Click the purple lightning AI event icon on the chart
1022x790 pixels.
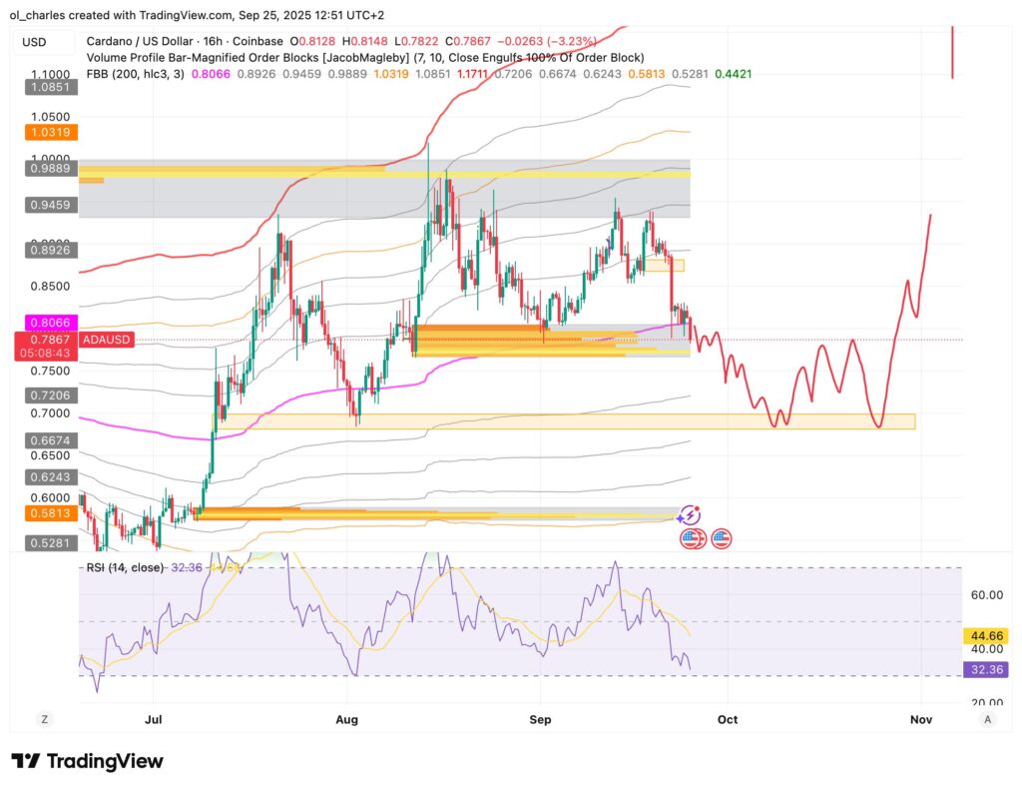689,515
